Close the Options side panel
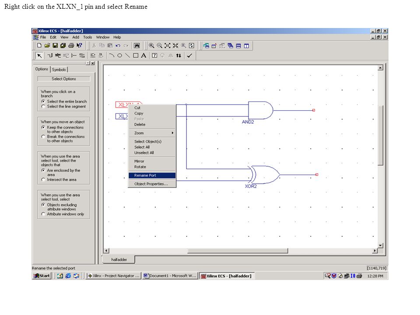 (93, 63)
